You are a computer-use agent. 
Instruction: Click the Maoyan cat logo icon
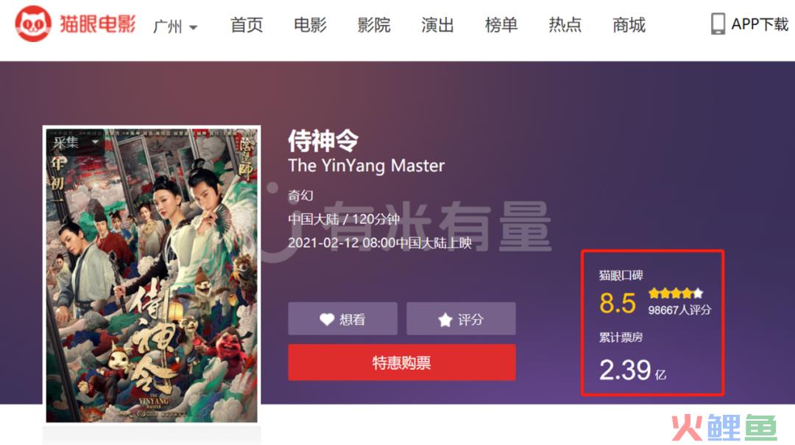click(33, 24)
